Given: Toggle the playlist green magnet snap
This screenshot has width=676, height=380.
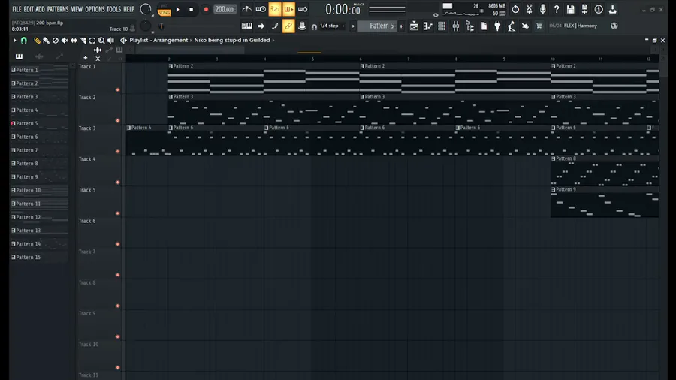Looking at the screenshot, I should click(x=24, y=40).
